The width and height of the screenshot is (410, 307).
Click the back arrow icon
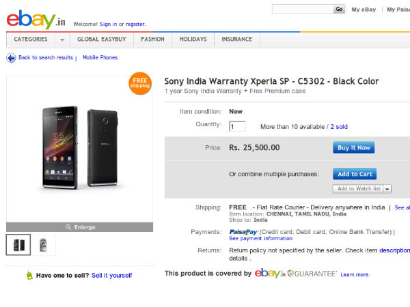[x=12, y=58]
